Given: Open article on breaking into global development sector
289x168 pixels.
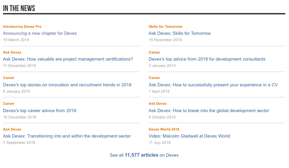Looking at the screenshot, I should point(209,110).
